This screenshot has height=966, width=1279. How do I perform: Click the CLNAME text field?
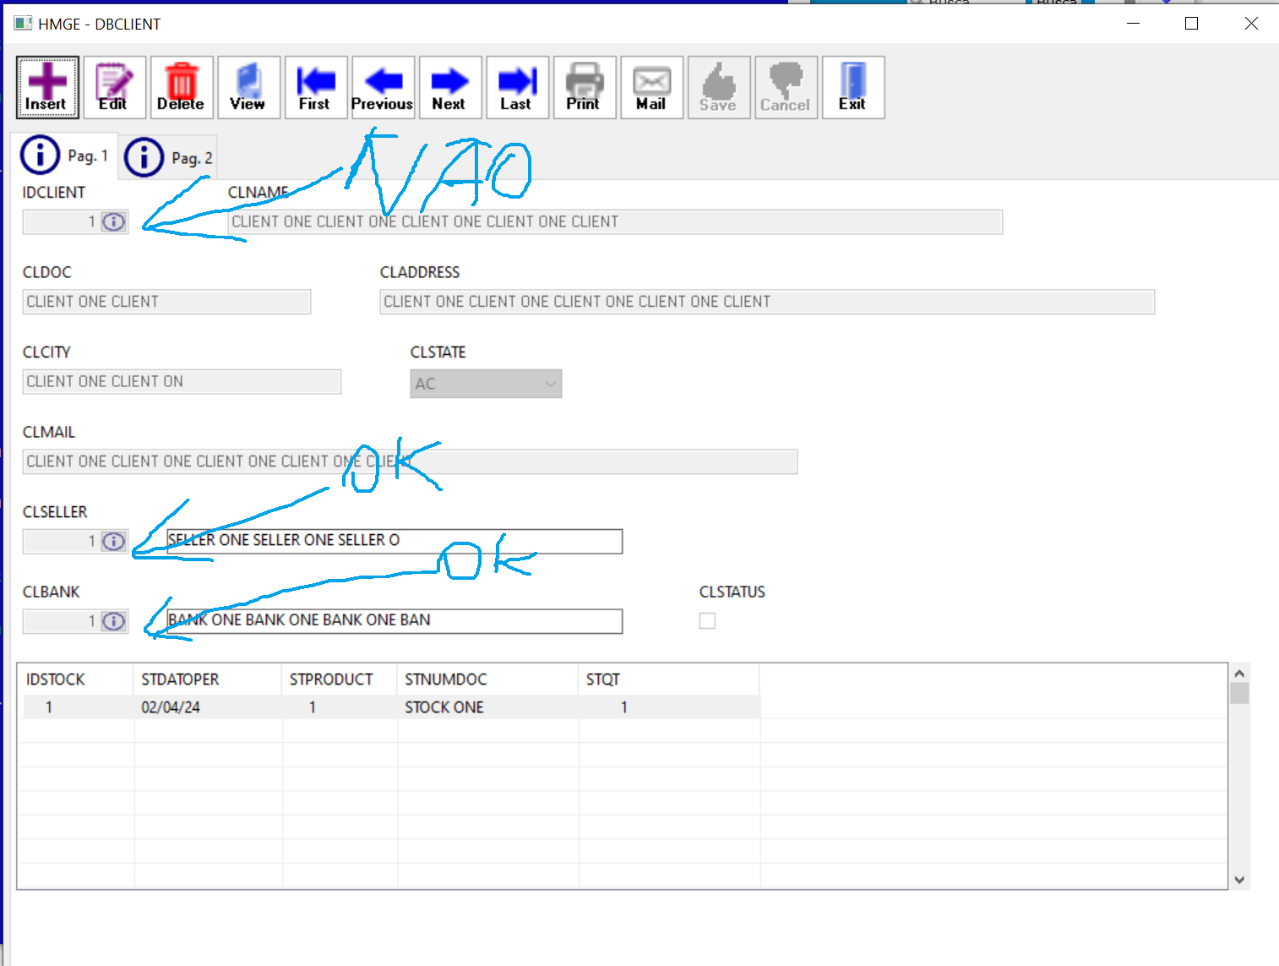click(615, 222)
